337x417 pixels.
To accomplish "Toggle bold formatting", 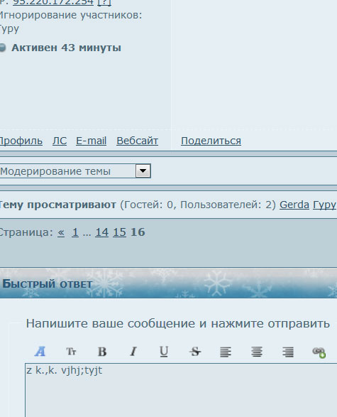I will pyautogui.click(x=102, y=352).
